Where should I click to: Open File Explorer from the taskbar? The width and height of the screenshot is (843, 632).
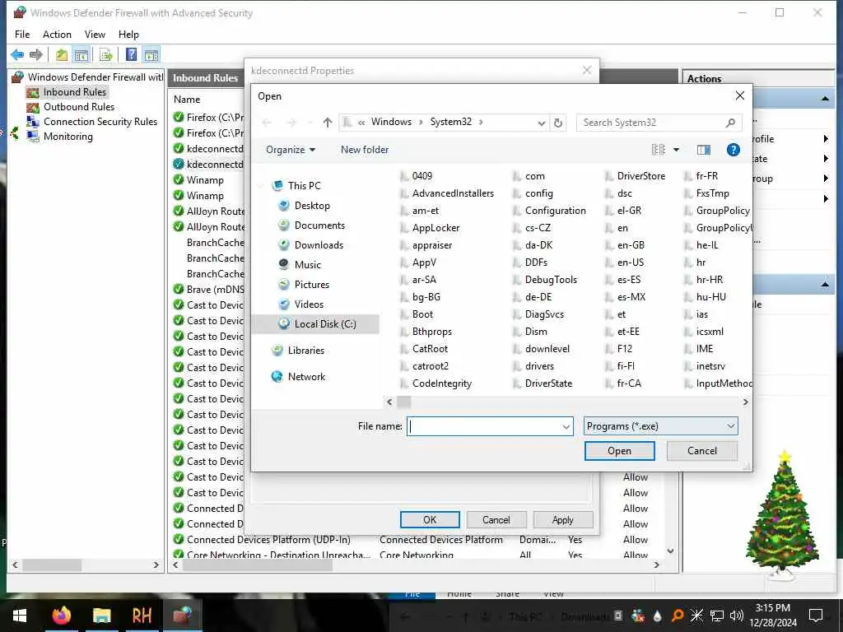click(x=101, y=616)
